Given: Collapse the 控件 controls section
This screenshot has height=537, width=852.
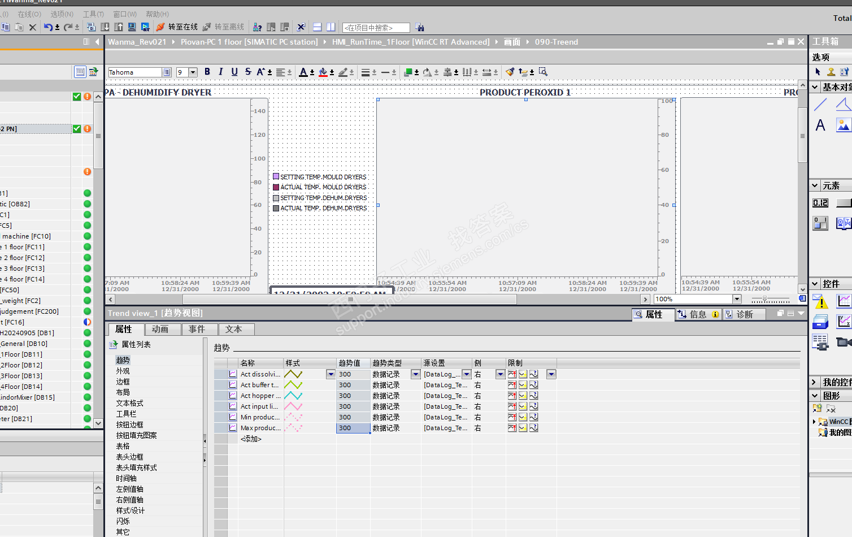Looking at the screenshot, I should click(x=815, y=284).
